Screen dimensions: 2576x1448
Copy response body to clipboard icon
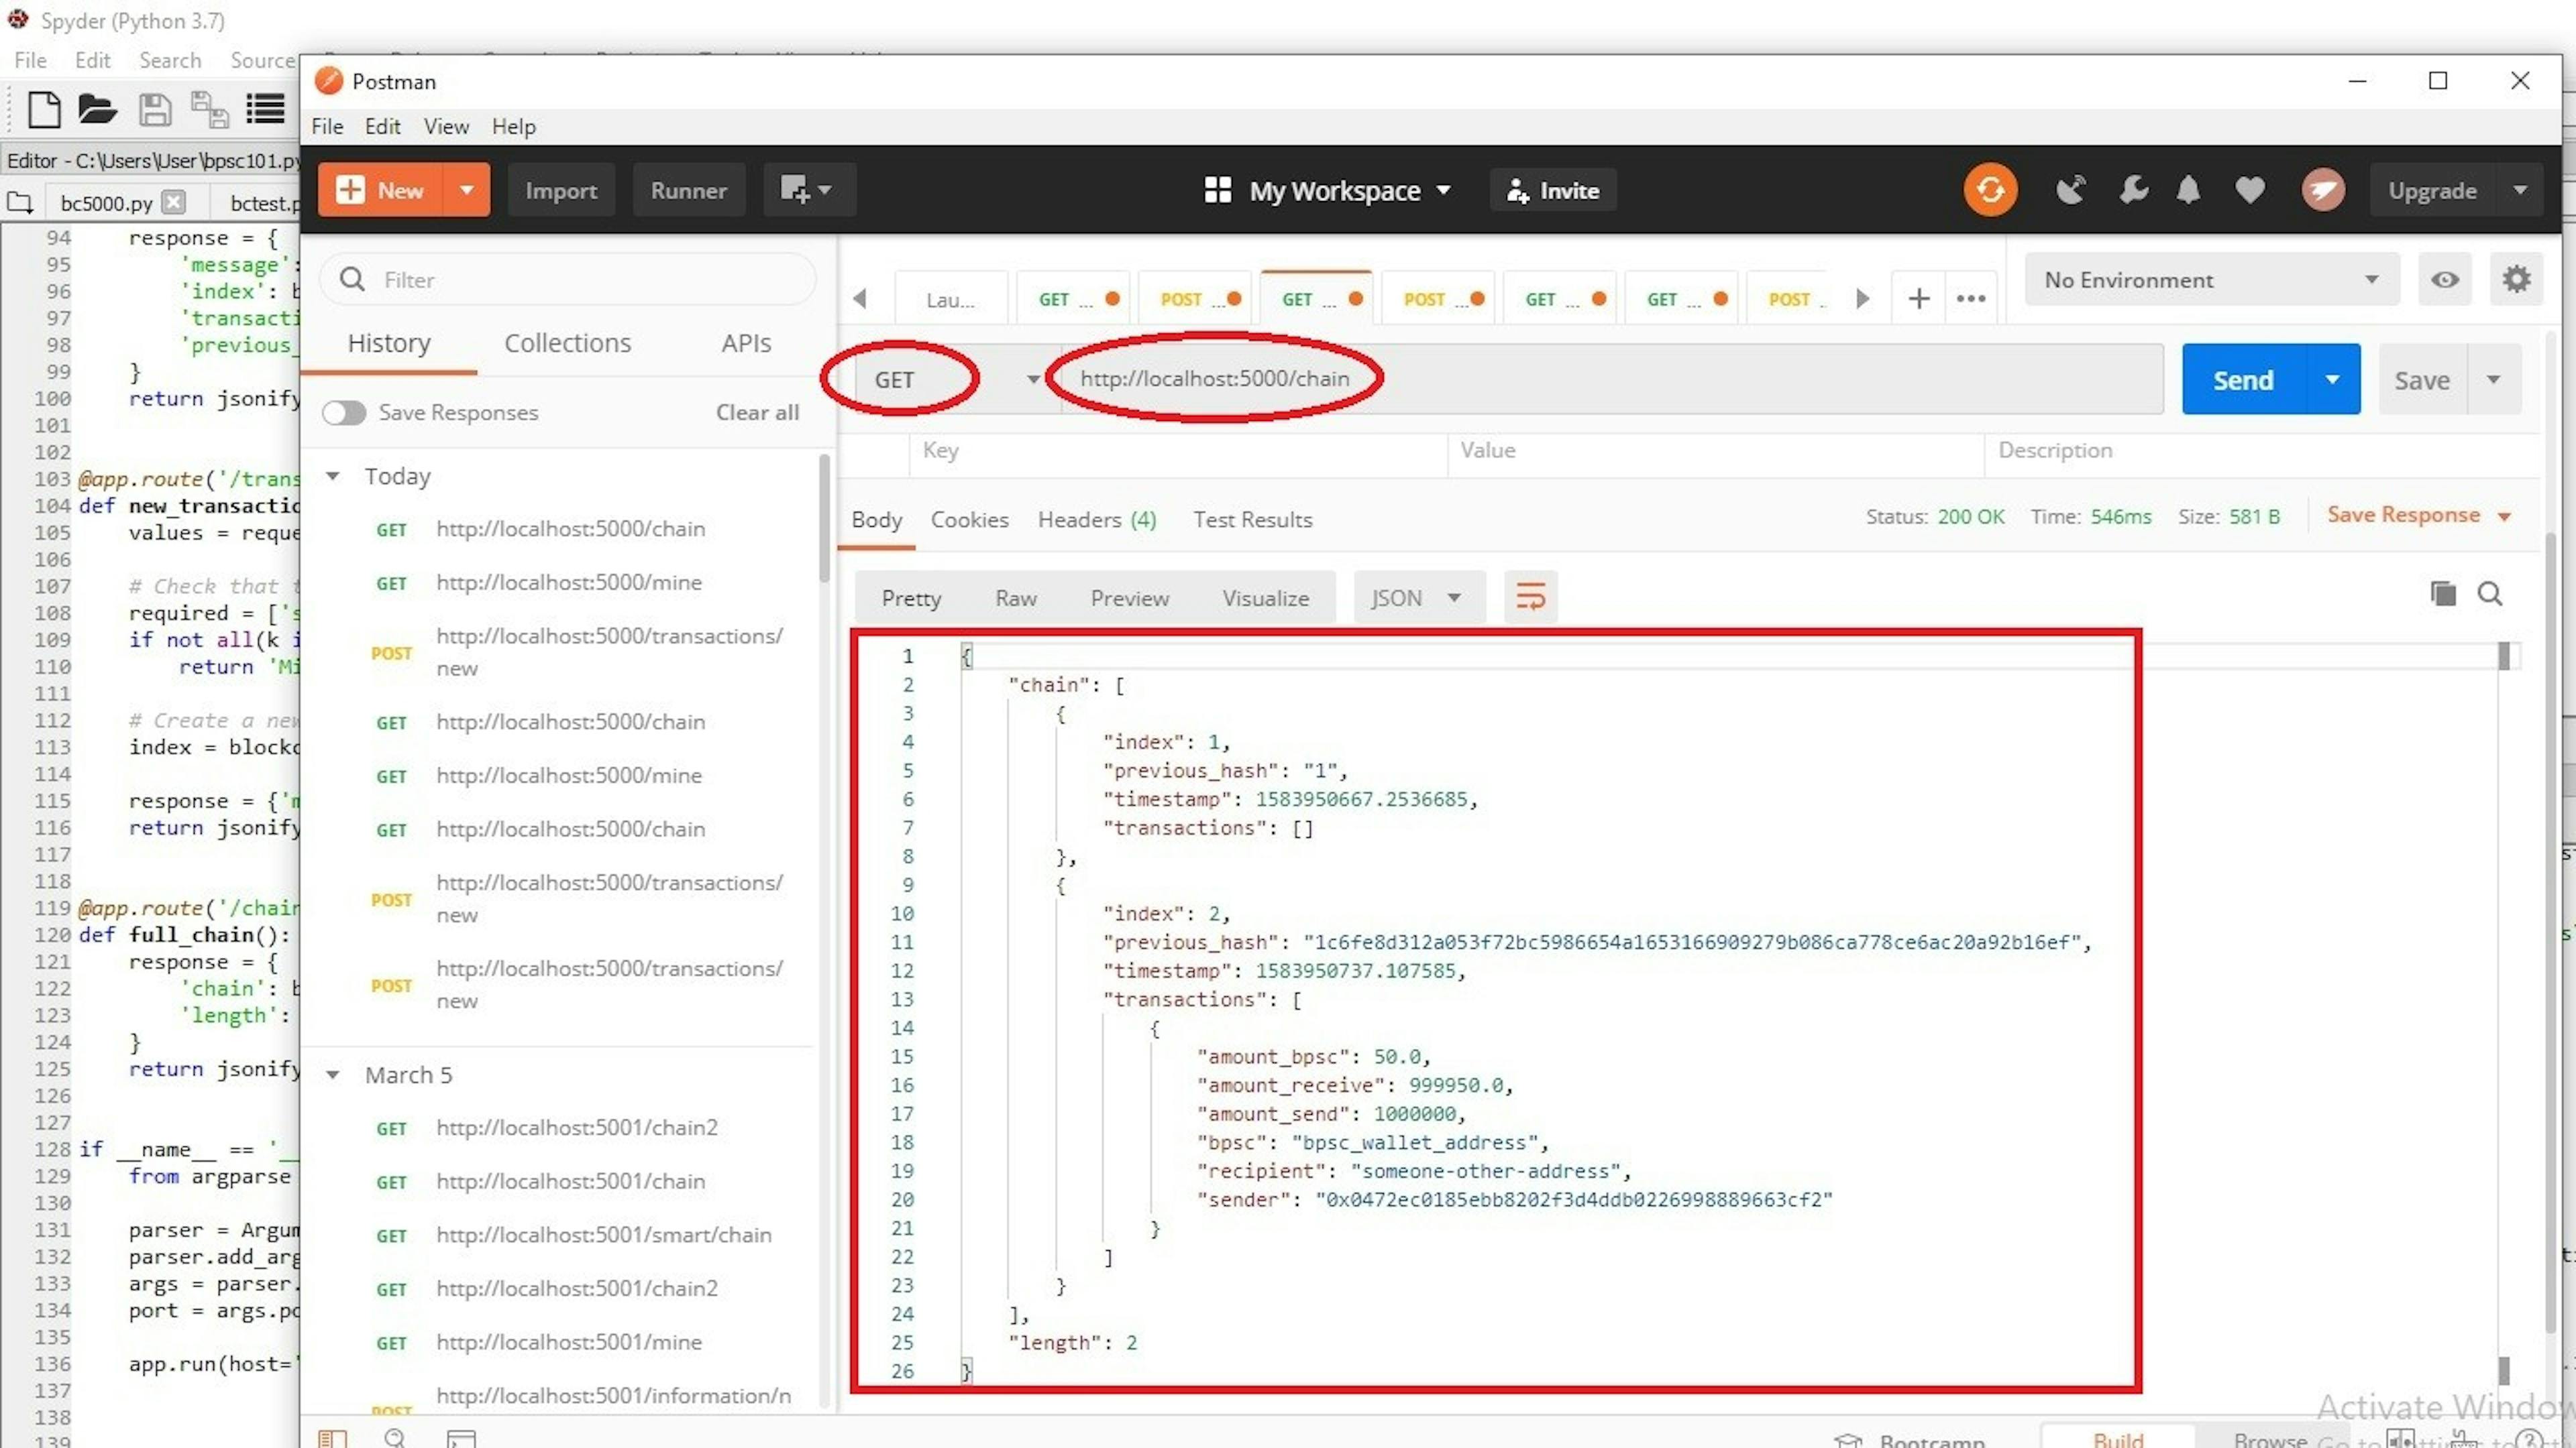2442,595
